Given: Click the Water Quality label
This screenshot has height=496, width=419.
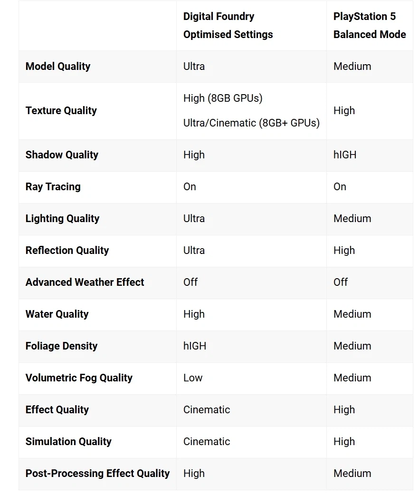Looking at the screenshot, I should click(57, 314).
